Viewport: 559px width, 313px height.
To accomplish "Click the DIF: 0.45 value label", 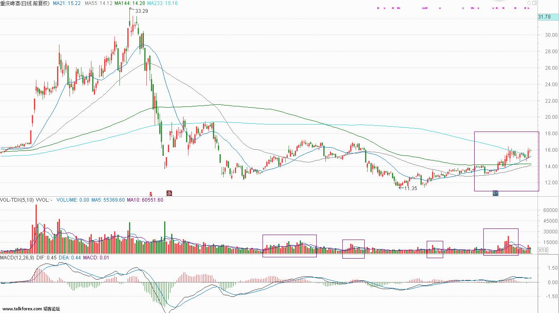I will pos(45,257).
